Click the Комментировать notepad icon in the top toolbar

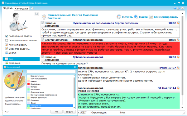151,17
